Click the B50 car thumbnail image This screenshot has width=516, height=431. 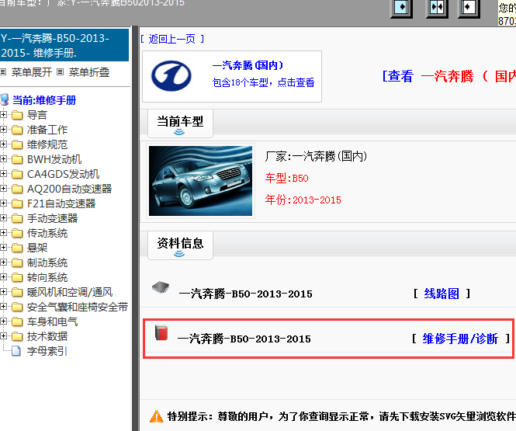(200, 181)
